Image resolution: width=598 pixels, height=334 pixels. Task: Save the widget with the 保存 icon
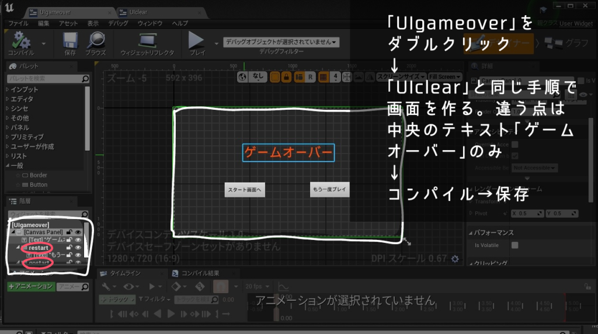(70, 42)
